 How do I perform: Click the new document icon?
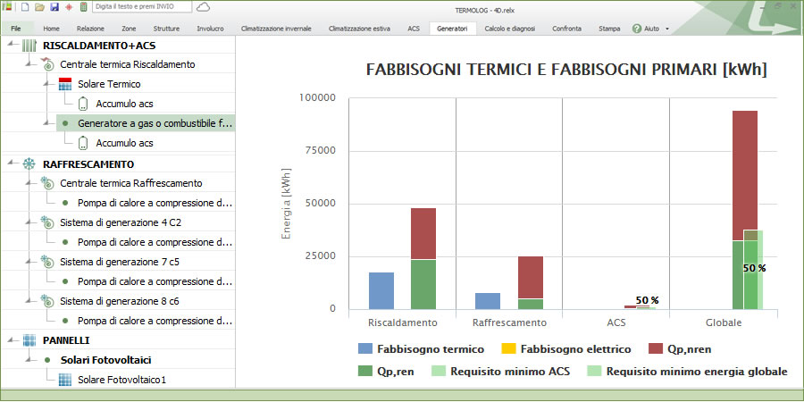click(25, 7)
